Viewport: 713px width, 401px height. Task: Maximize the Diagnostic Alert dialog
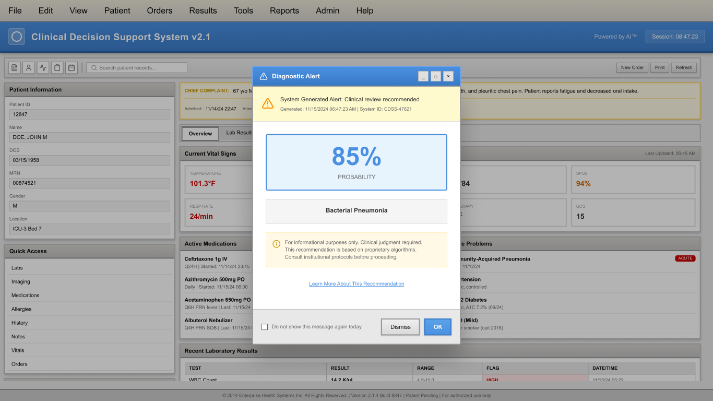tap(436, 76)
